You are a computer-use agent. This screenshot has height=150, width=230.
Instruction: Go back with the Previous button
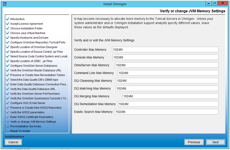tap(194, 142)
